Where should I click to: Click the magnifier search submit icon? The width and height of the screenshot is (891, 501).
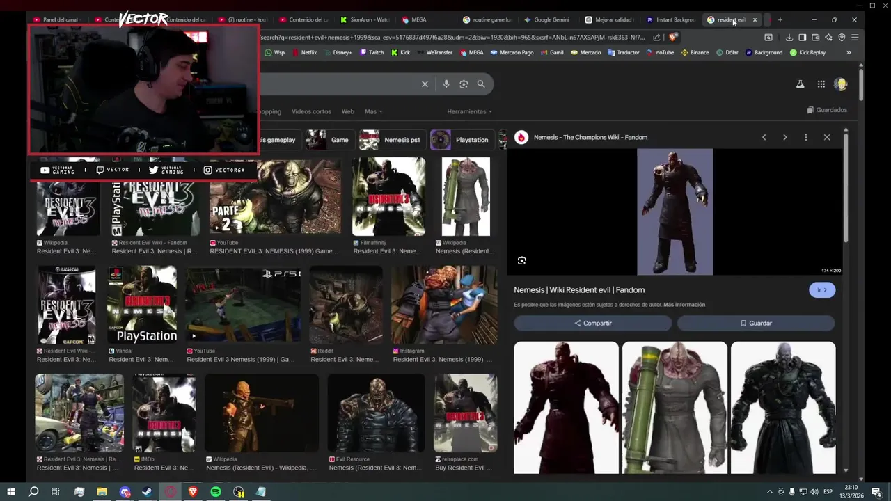481,84
